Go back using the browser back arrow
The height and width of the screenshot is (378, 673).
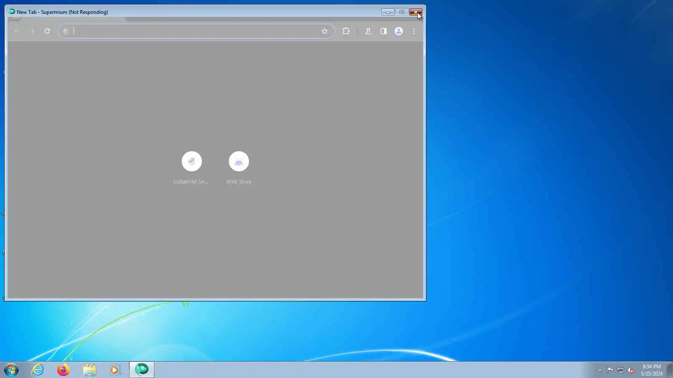17,31
